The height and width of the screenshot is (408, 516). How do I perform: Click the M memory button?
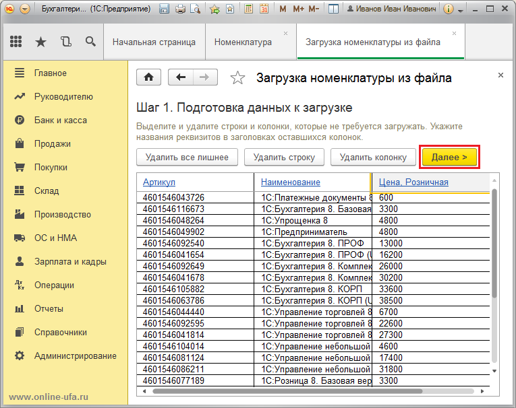coord(283,9)
